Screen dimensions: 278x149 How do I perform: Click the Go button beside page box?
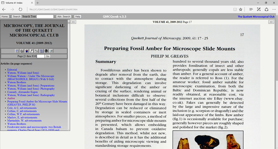click(x=48, y=56)
